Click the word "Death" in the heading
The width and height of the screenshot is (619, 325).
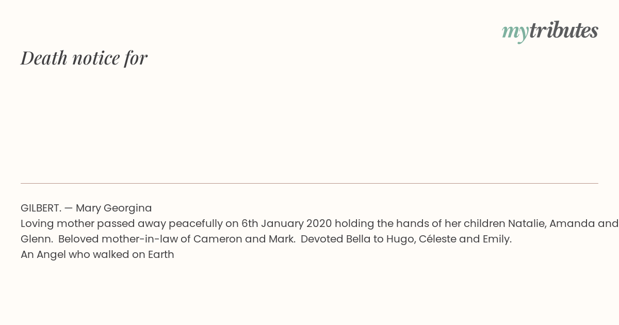coord(44,58)
